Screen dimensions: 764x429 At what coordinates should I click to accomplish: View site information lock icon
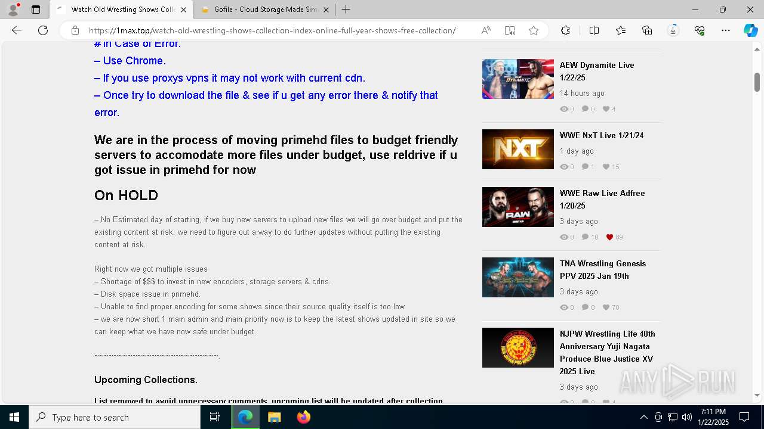[x=75, y=30]
